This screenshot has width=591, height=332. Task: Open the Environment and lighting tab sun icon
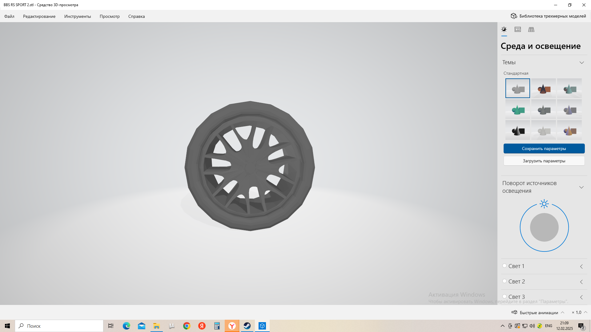pyautogui.click(x=504, y=30)
